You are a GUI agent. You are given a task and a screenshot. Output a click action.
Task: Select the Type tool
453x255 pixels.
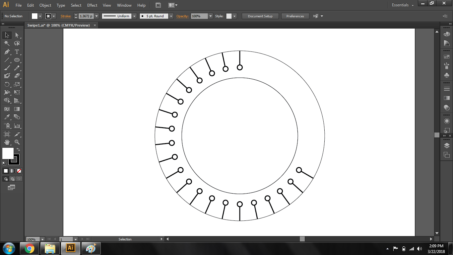[17, 52]
